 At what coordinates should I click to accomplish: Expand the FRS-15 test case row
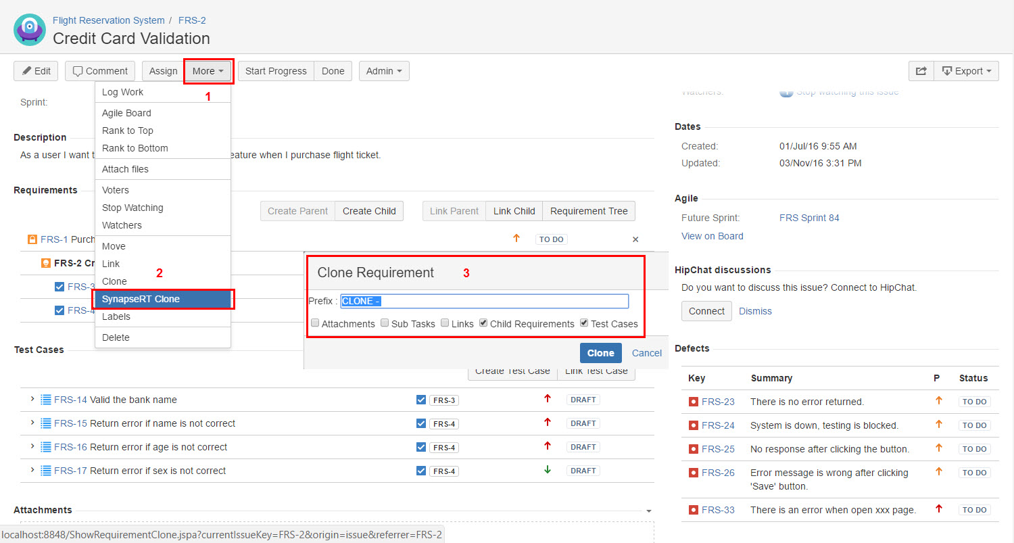click(32, 423)
